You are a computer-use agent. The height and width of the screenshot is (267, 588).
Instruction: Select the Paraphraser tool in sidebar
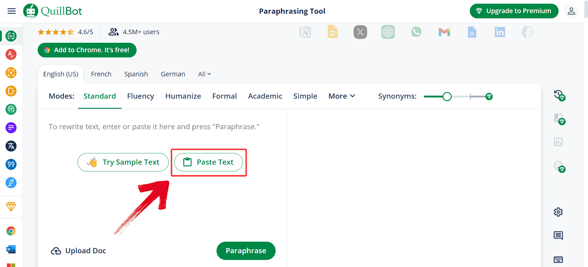(11, 36)
